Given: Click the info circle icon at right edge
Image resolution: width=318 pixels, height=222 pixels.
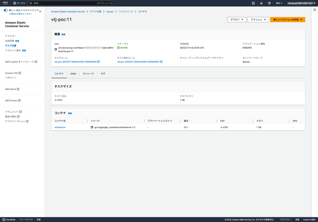Looking at the screenshot, I should click(x=315, y=10).
